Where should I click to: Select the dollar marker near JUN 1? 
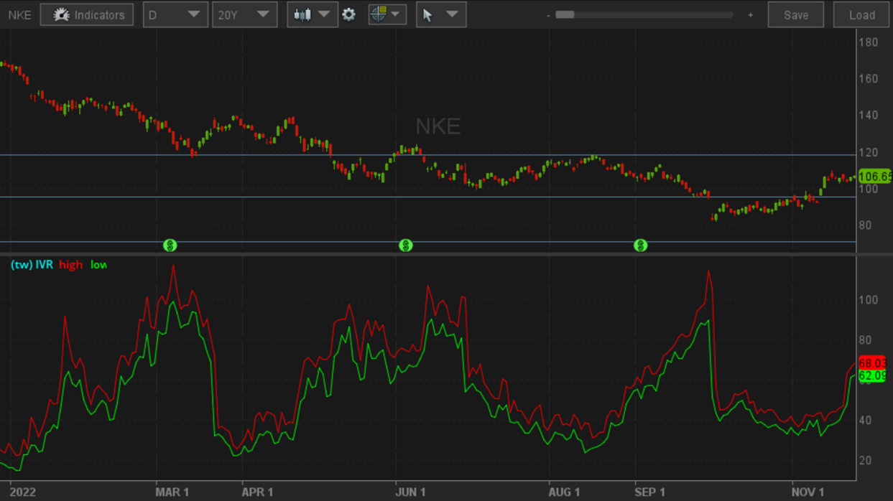[x=406, y=245]
